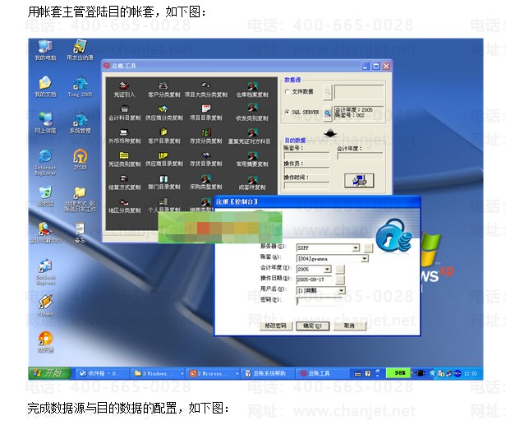
Task: Open the 部门目录复制 tool
Action: 164,182
